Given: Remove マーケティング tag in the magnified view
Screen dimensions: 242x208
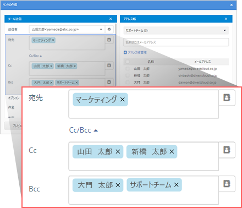Looking at the screenshot, I should 123,100.
